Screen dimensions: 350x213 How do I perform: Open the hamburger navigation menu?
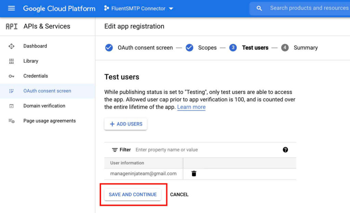11,9
